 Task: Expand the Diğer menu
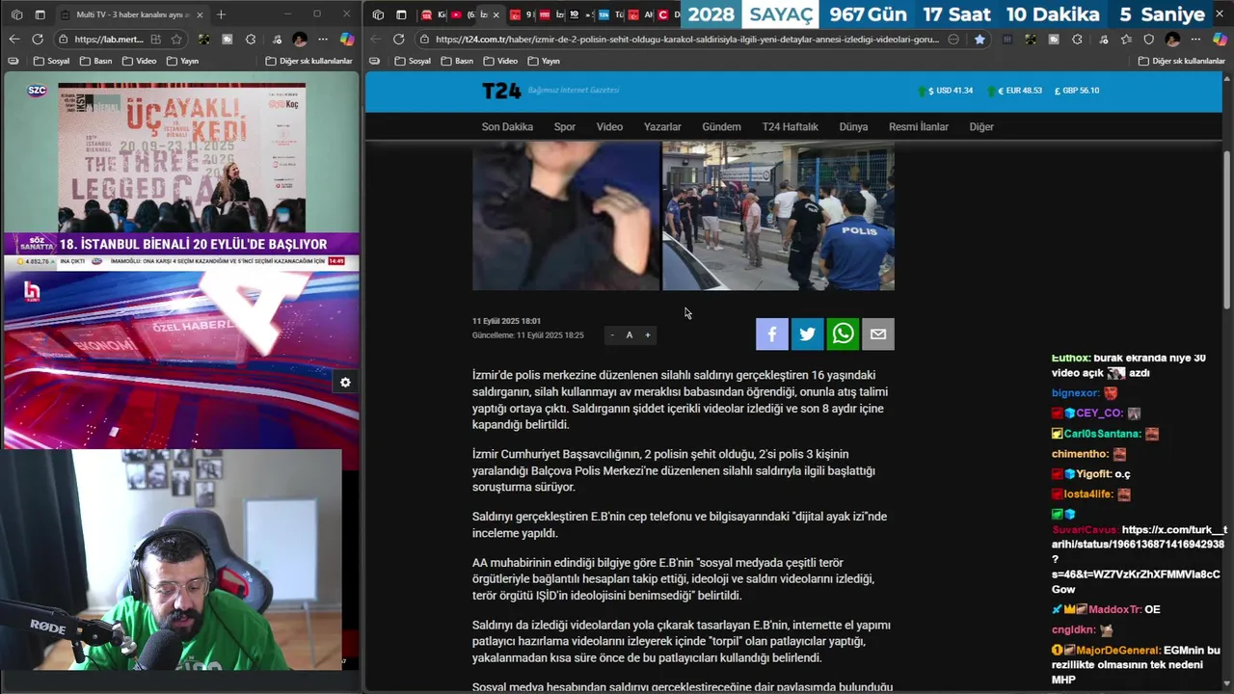tap(981, 126)
